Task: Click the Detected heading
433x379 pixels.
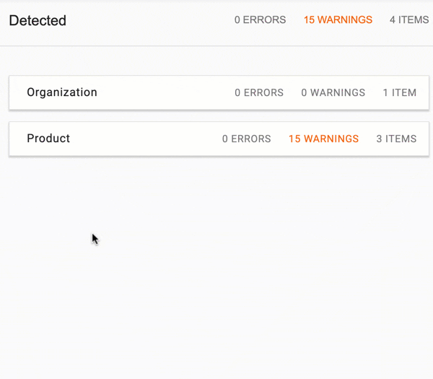Action: [x=38, y=20]
